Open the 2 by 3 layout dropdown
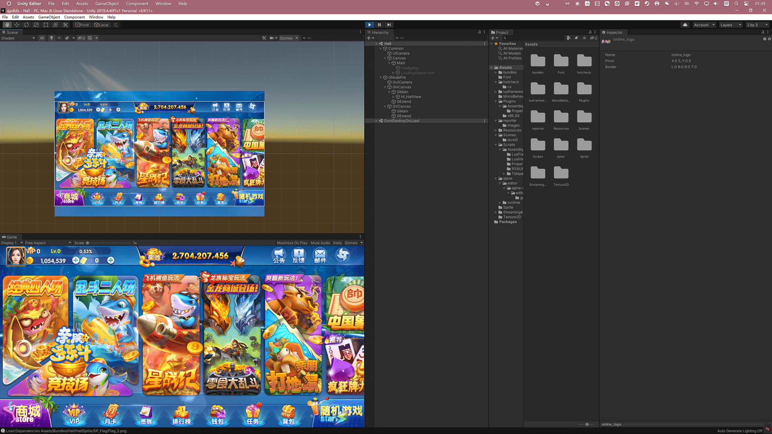This screenshot has height=434, width=772. click(x=757, y=25)
